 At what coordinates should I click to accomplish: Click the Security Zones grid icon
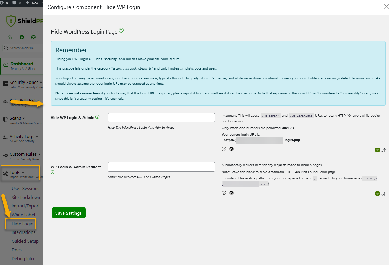(5, 84)
